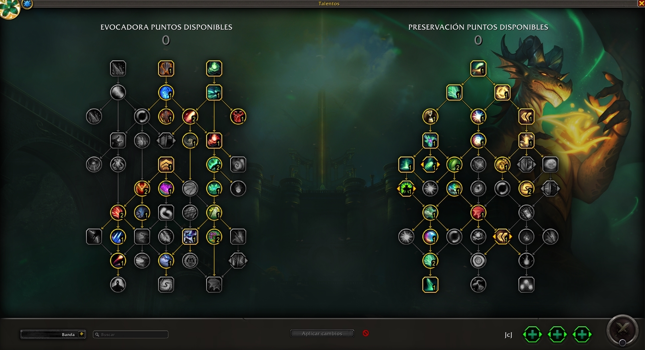Open the Banda loadout dropdown
This screenshot has width=645, height=350.
(x=53, y=334)
